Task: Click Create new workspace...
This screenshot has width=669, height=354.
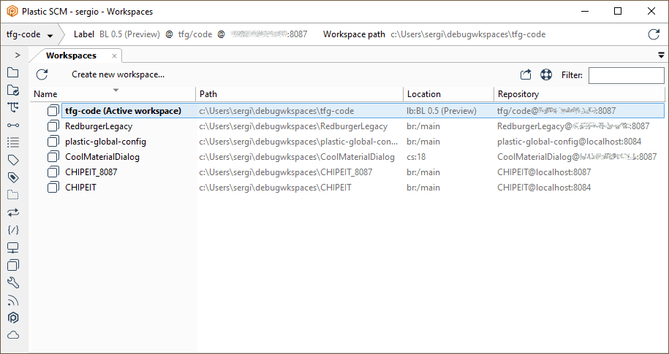Action: pos(118,74)
